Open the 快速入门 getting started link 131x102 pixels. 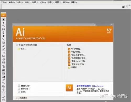(x=24, y=86)
